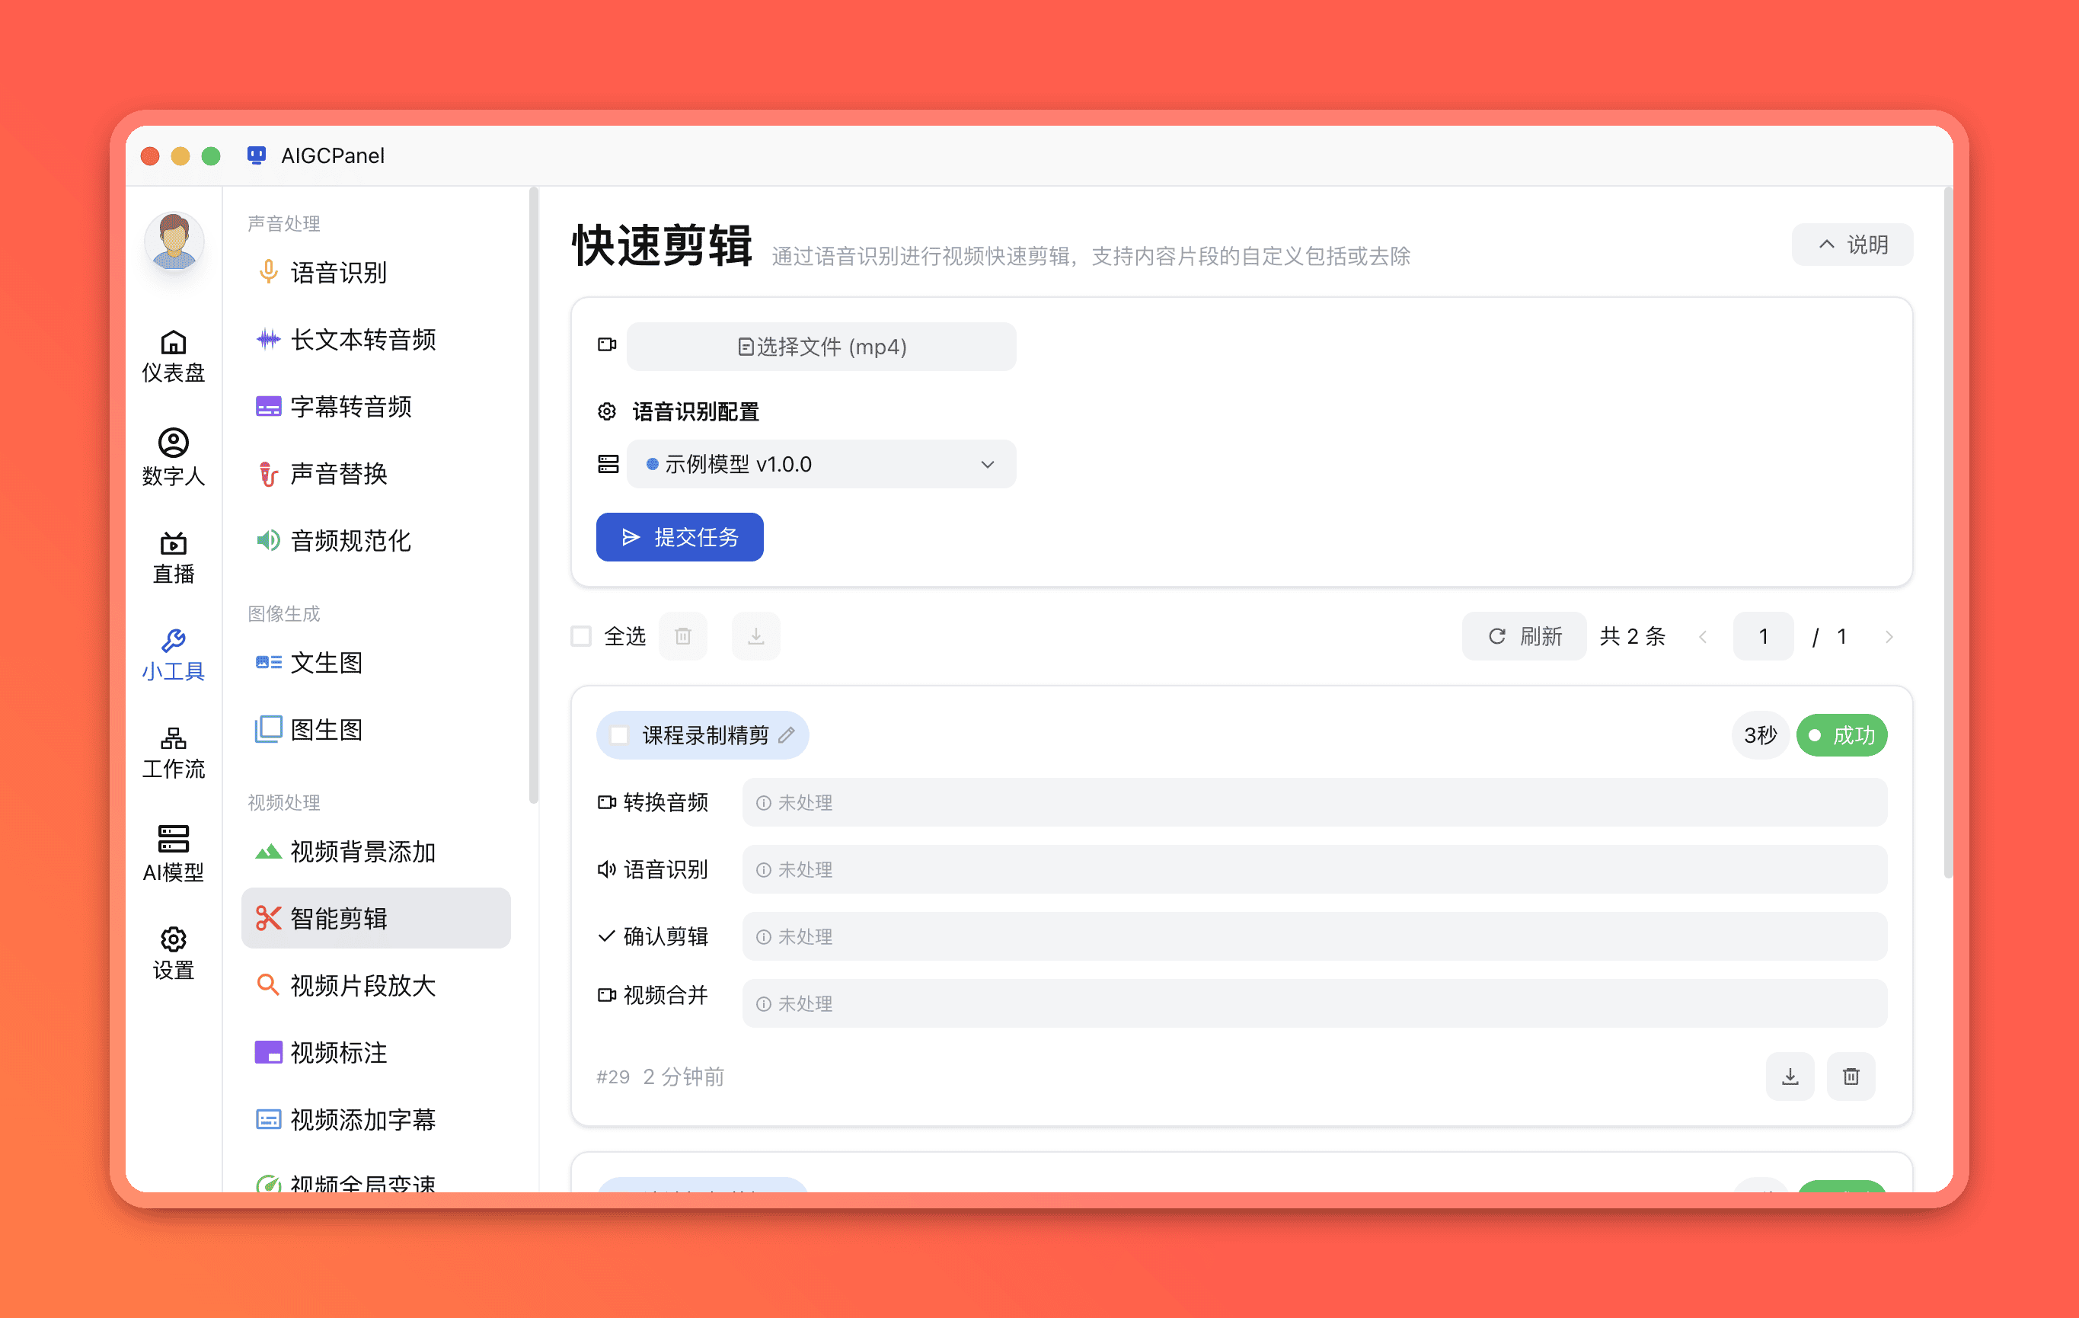Click the batch download icon beside 全选

[755, 637]
